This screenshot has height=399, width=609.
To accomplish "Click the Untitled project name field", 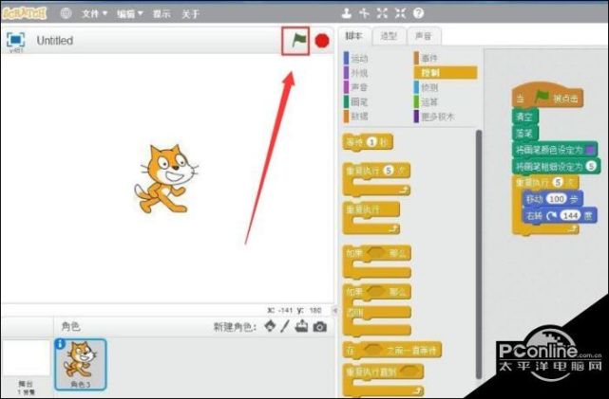I will pyautogui.click(x=54, y=41).
